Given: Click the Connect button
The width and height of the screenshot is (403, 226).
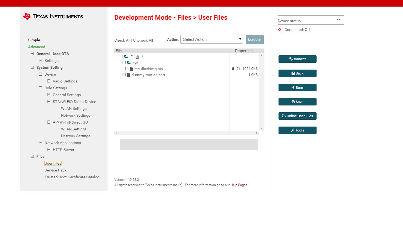Looking at the screenshot, I should point(297,59).
